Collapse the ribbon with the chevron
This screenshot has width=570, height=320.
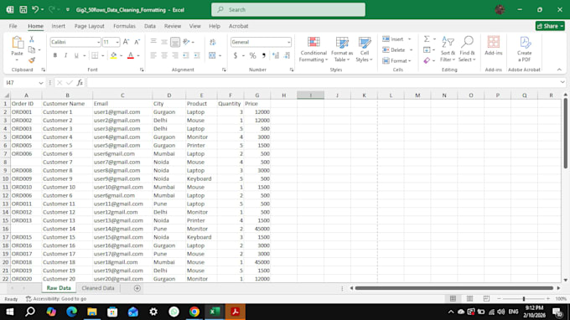(559, 70)
